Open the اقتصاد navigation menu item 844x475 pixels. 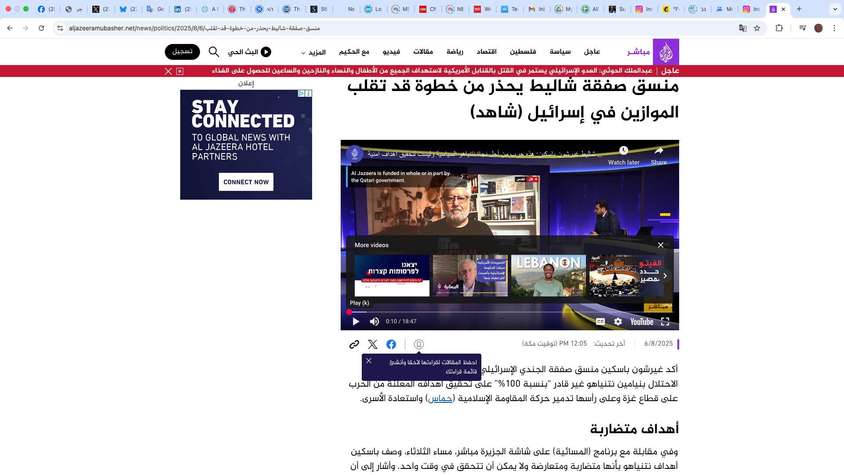[x=486, y=52]
